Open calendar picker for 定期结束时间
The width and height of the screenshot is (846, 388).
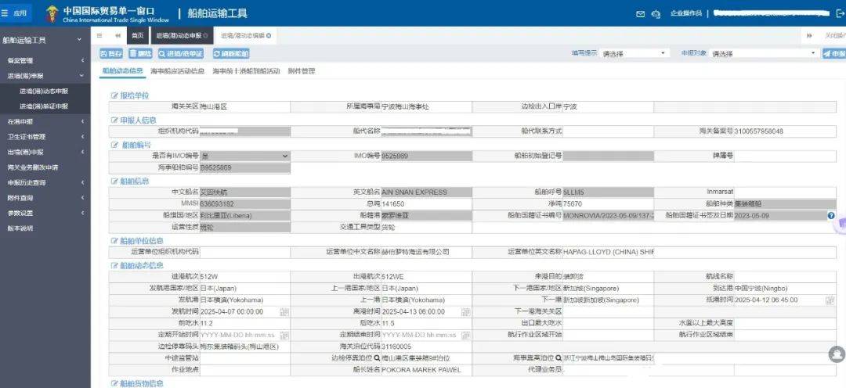coord(465,335)
